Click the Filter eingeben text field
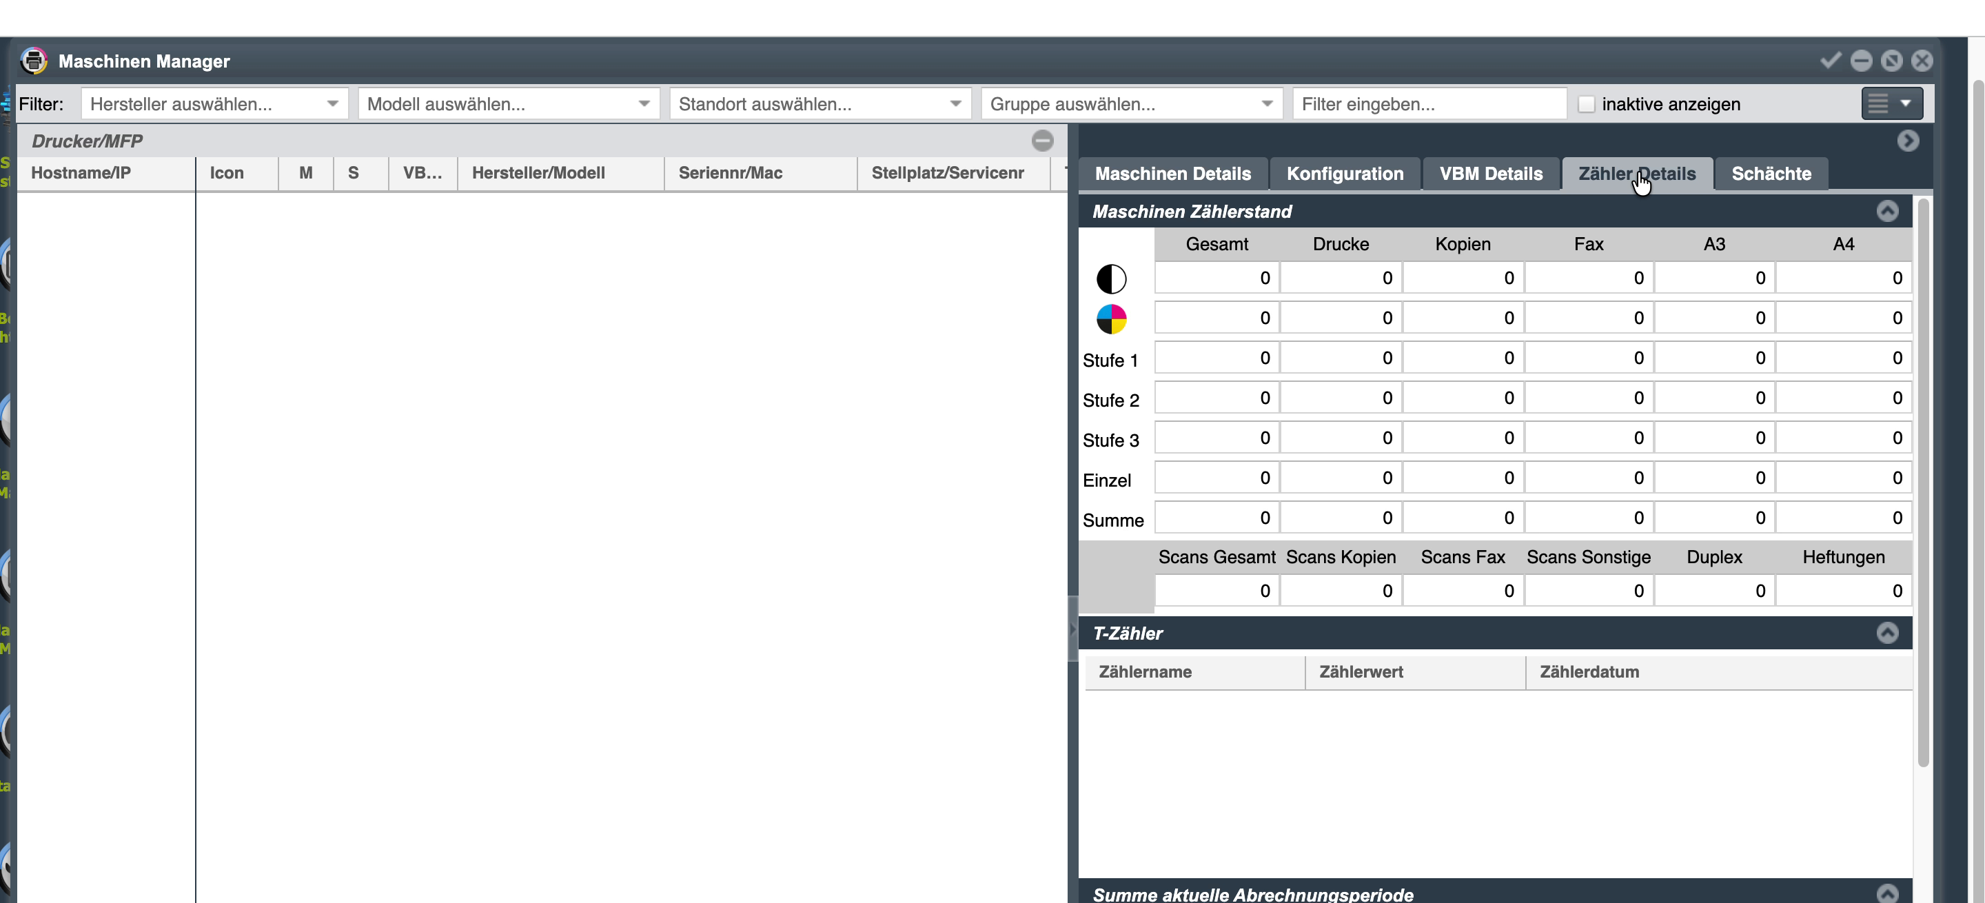 pyautogui.click(x=1430, y=103)
